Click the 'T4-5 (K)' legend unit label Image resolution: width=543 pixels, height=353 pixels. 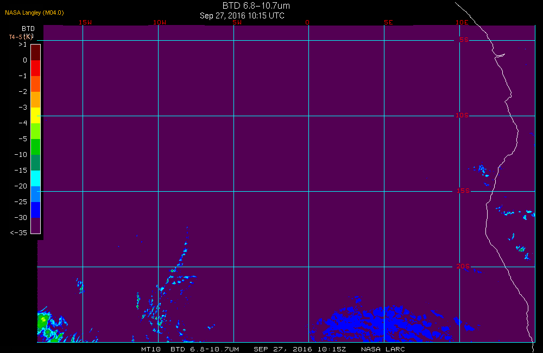[x=21, y=36]
